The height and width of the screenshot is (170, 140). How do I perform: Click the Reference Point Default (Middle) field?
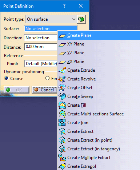(41, 64)
